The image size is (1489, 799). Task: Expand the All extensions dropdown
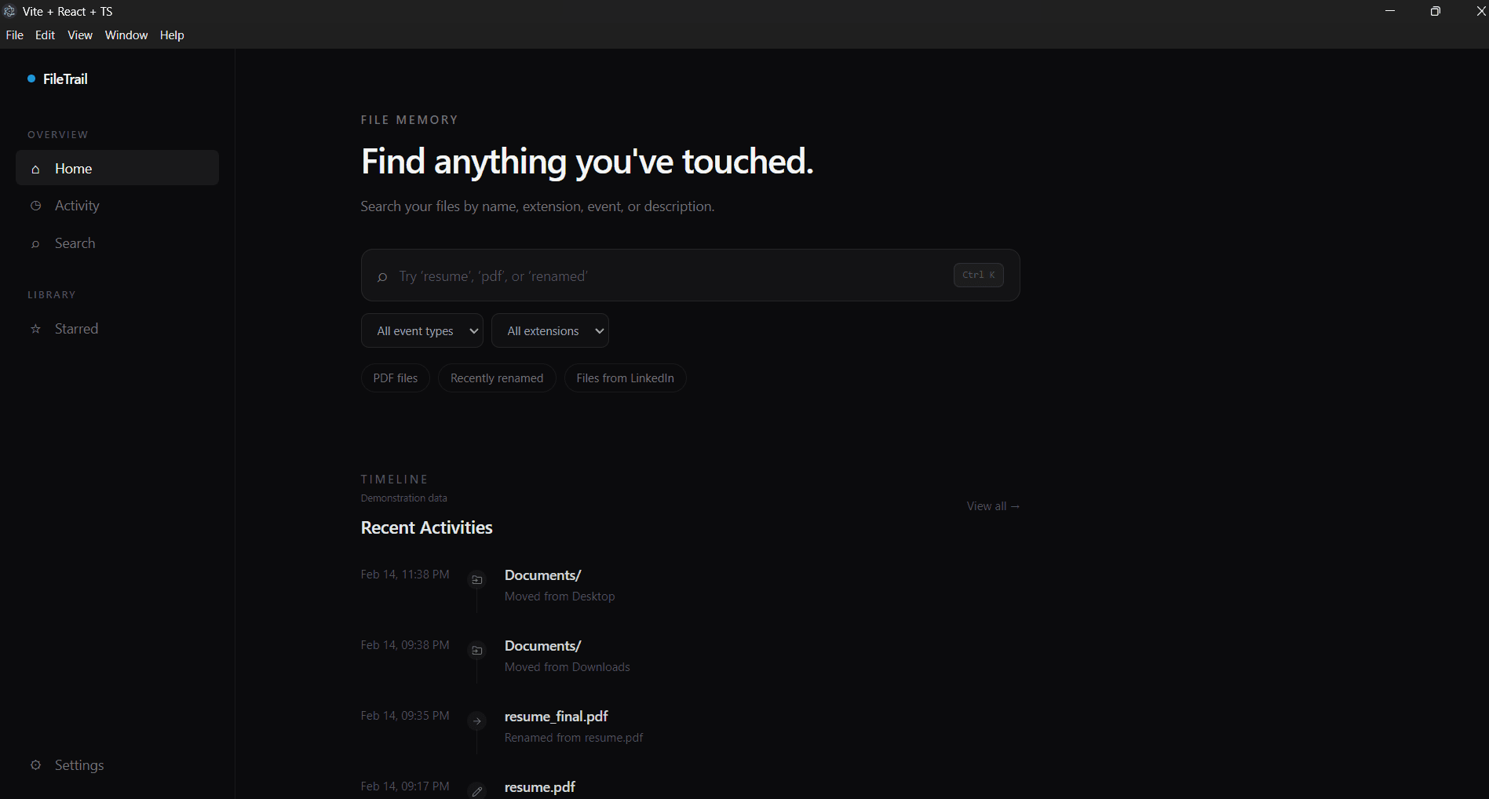550,330
